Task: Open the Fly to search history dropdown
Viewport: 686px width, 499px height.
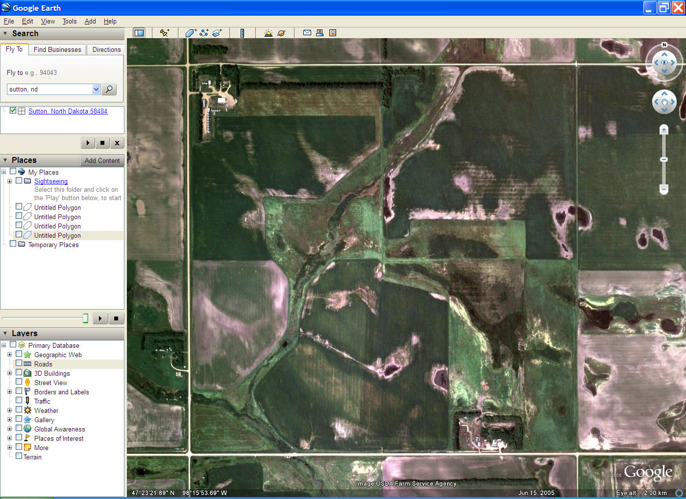Action: 96,89
